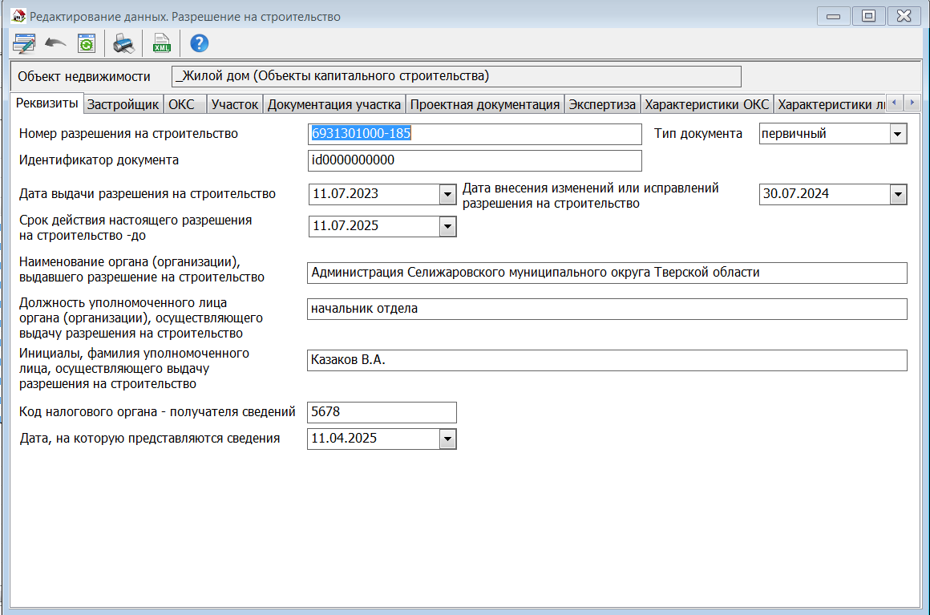Open the 'Проектная документация' tab
This screenshot has height=615, width=930.
[484, 104]
